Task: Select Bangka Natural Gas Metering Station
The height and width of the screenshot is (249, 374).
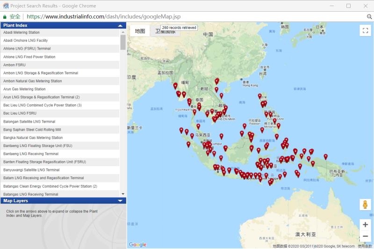Action: tap(33, 138)
